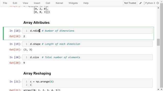The width and height of the screenshot is (163, 91).
Task: Click the Out[19] prompt label
Action: (x=15, y=50)
